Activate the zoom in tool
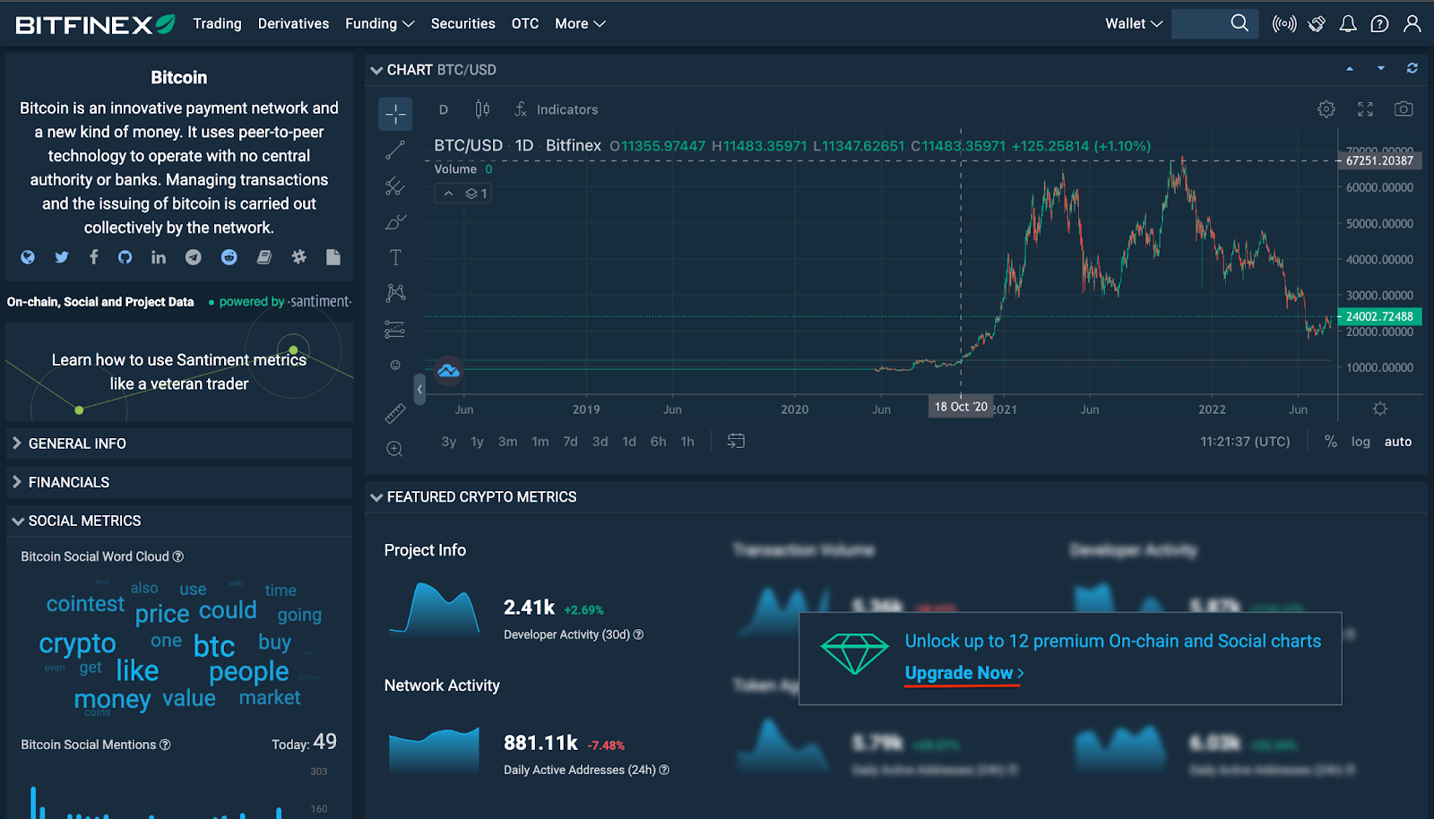This screenshot has height=819, width=1434. (x=395, y=449)
